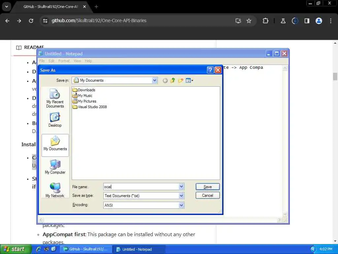Close the Save As dialog
Image resolution: width=338 pixels, height=254 pixels.
point(218,70)
